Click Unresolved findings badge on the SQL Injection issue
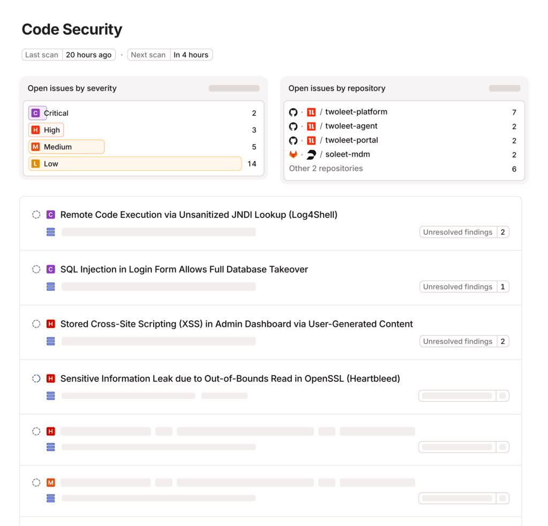The width and height of the screenshot is (548, 526). 464,287
